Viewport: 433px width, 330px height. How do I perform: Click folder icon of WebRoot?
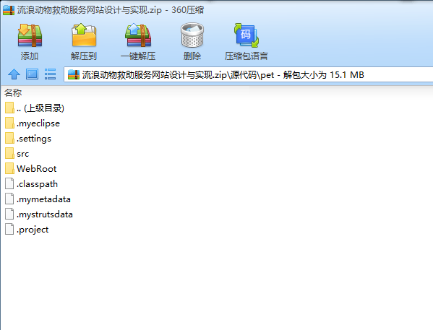click(9, 168)
